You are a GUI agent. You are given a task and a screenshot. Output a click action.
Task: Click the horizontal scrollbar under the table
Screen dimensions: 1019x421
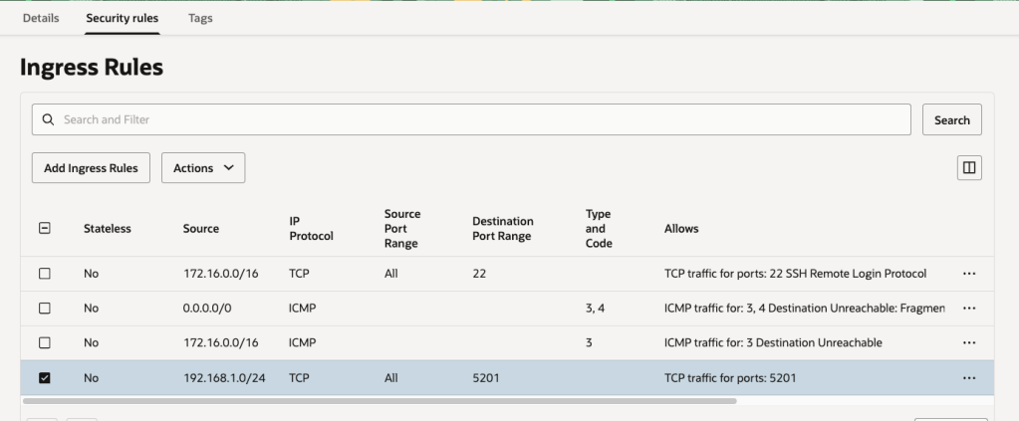pos(379,401)
